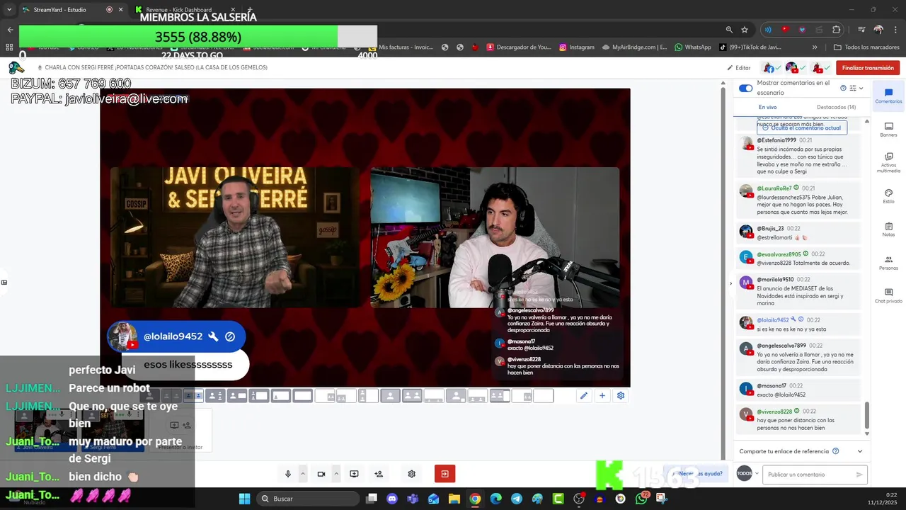Open the Estilo palette panel
This screenshot has height=510, width=906.
[888, 196]
